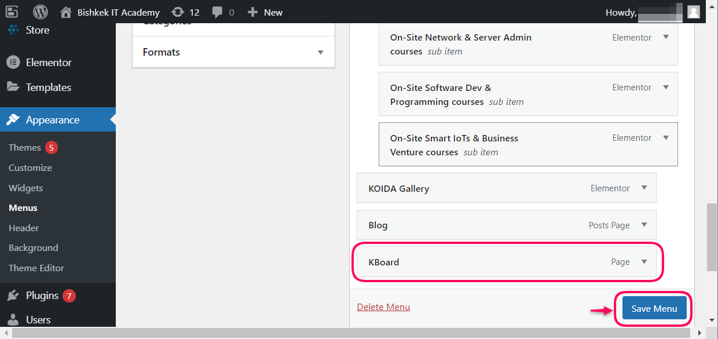Visit Bishkek IT Academy site link

[x=119, y=12]
